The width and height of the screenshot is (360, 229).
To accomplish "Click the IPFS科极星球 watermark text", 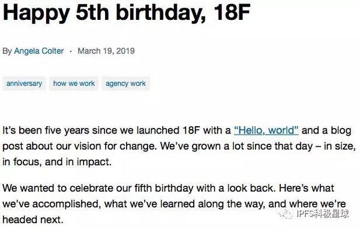I will (x=323, y=214).
